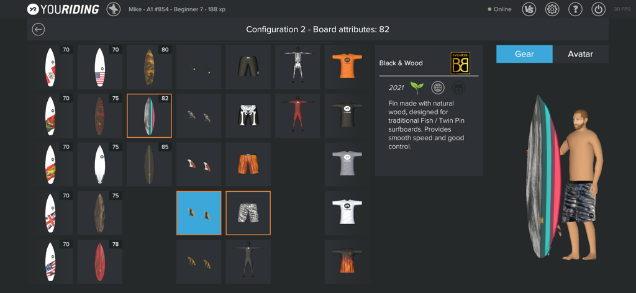
Task: Select the orange wood board rated 80
Action: [x=149, y=67]
